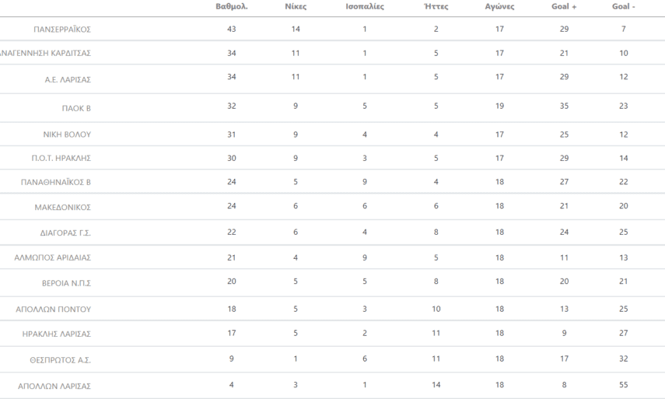The image size is (665, 399).
Task: Open the ΠΑΝΣΕΡΡΑΪΚΟΣ team entry
Action: [62, 30]
